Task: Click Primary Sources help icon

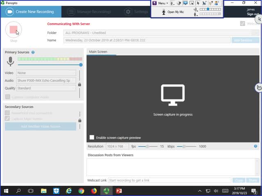Action: [33, 52]
